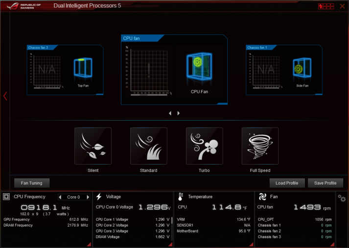The image size is (349, 248).
Task: Click the Chassis fan 3 N/A graph
Action: click(47, 71)
